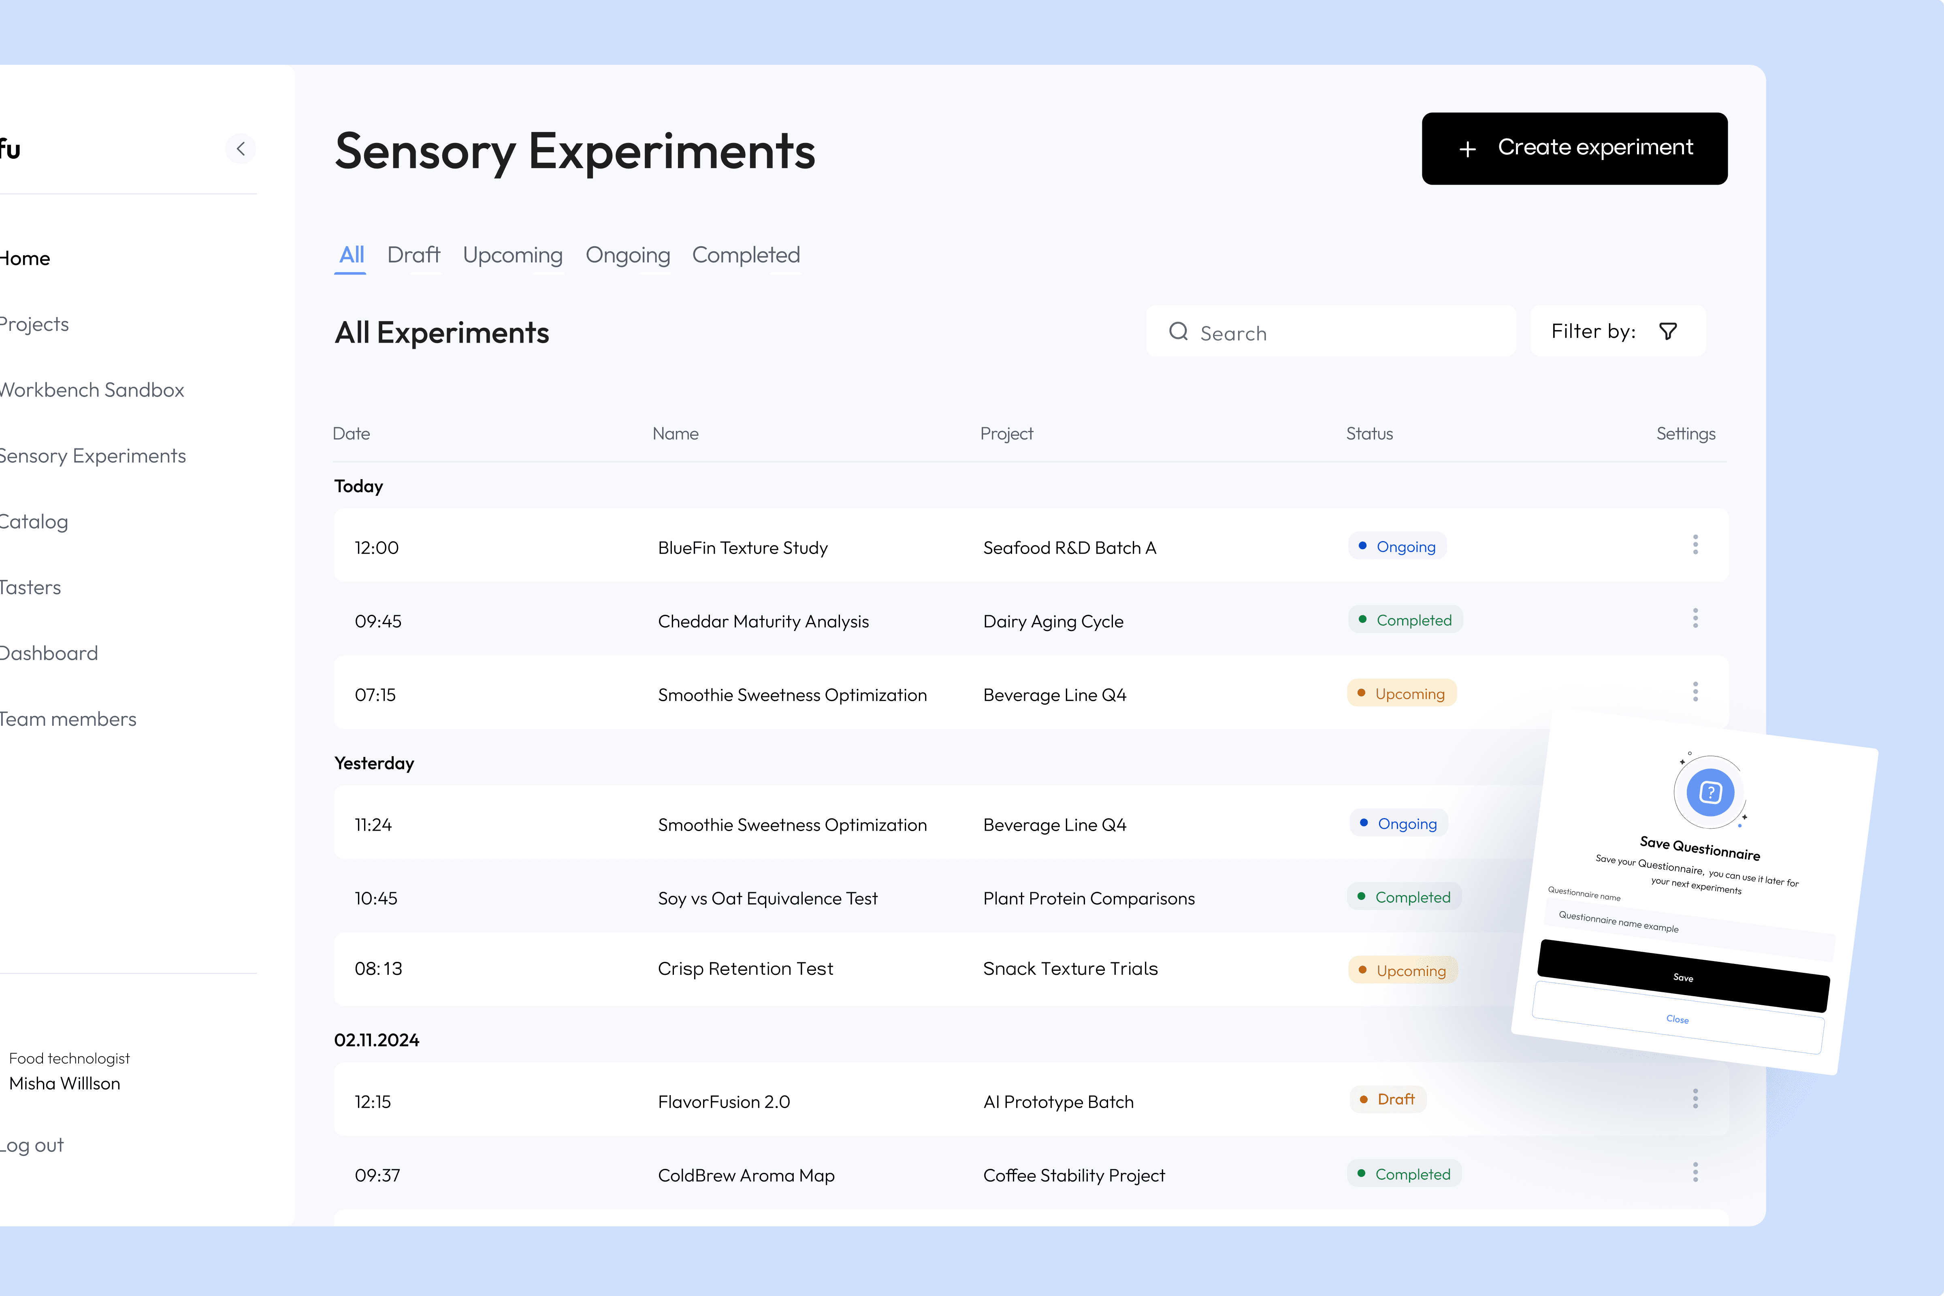Switch to the Draft tab
Image resolution: width=1944 pixels, height=1296 pixels.
coord(413,256)
